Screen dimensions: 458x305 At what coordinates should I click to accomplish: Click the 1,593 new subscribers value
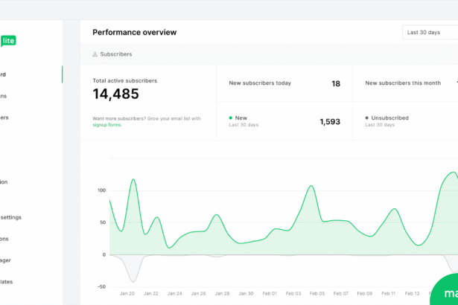point(330,122)
